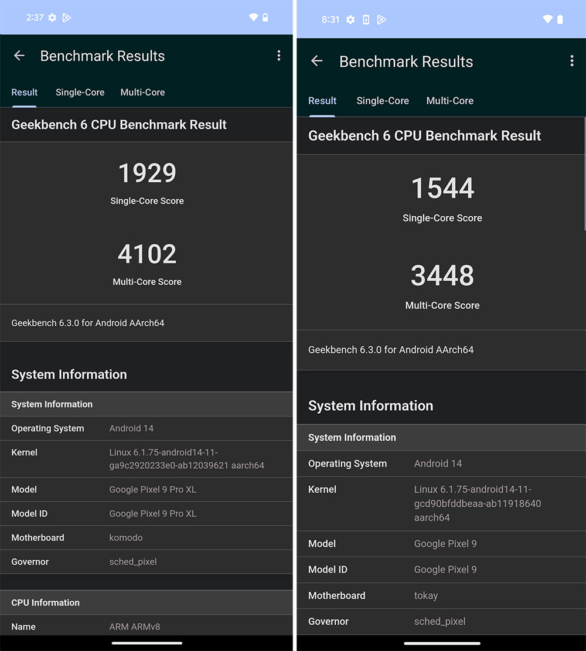Tap kernel value containing gcd90bfddbeaa-ab11918640

click(478, 503)
